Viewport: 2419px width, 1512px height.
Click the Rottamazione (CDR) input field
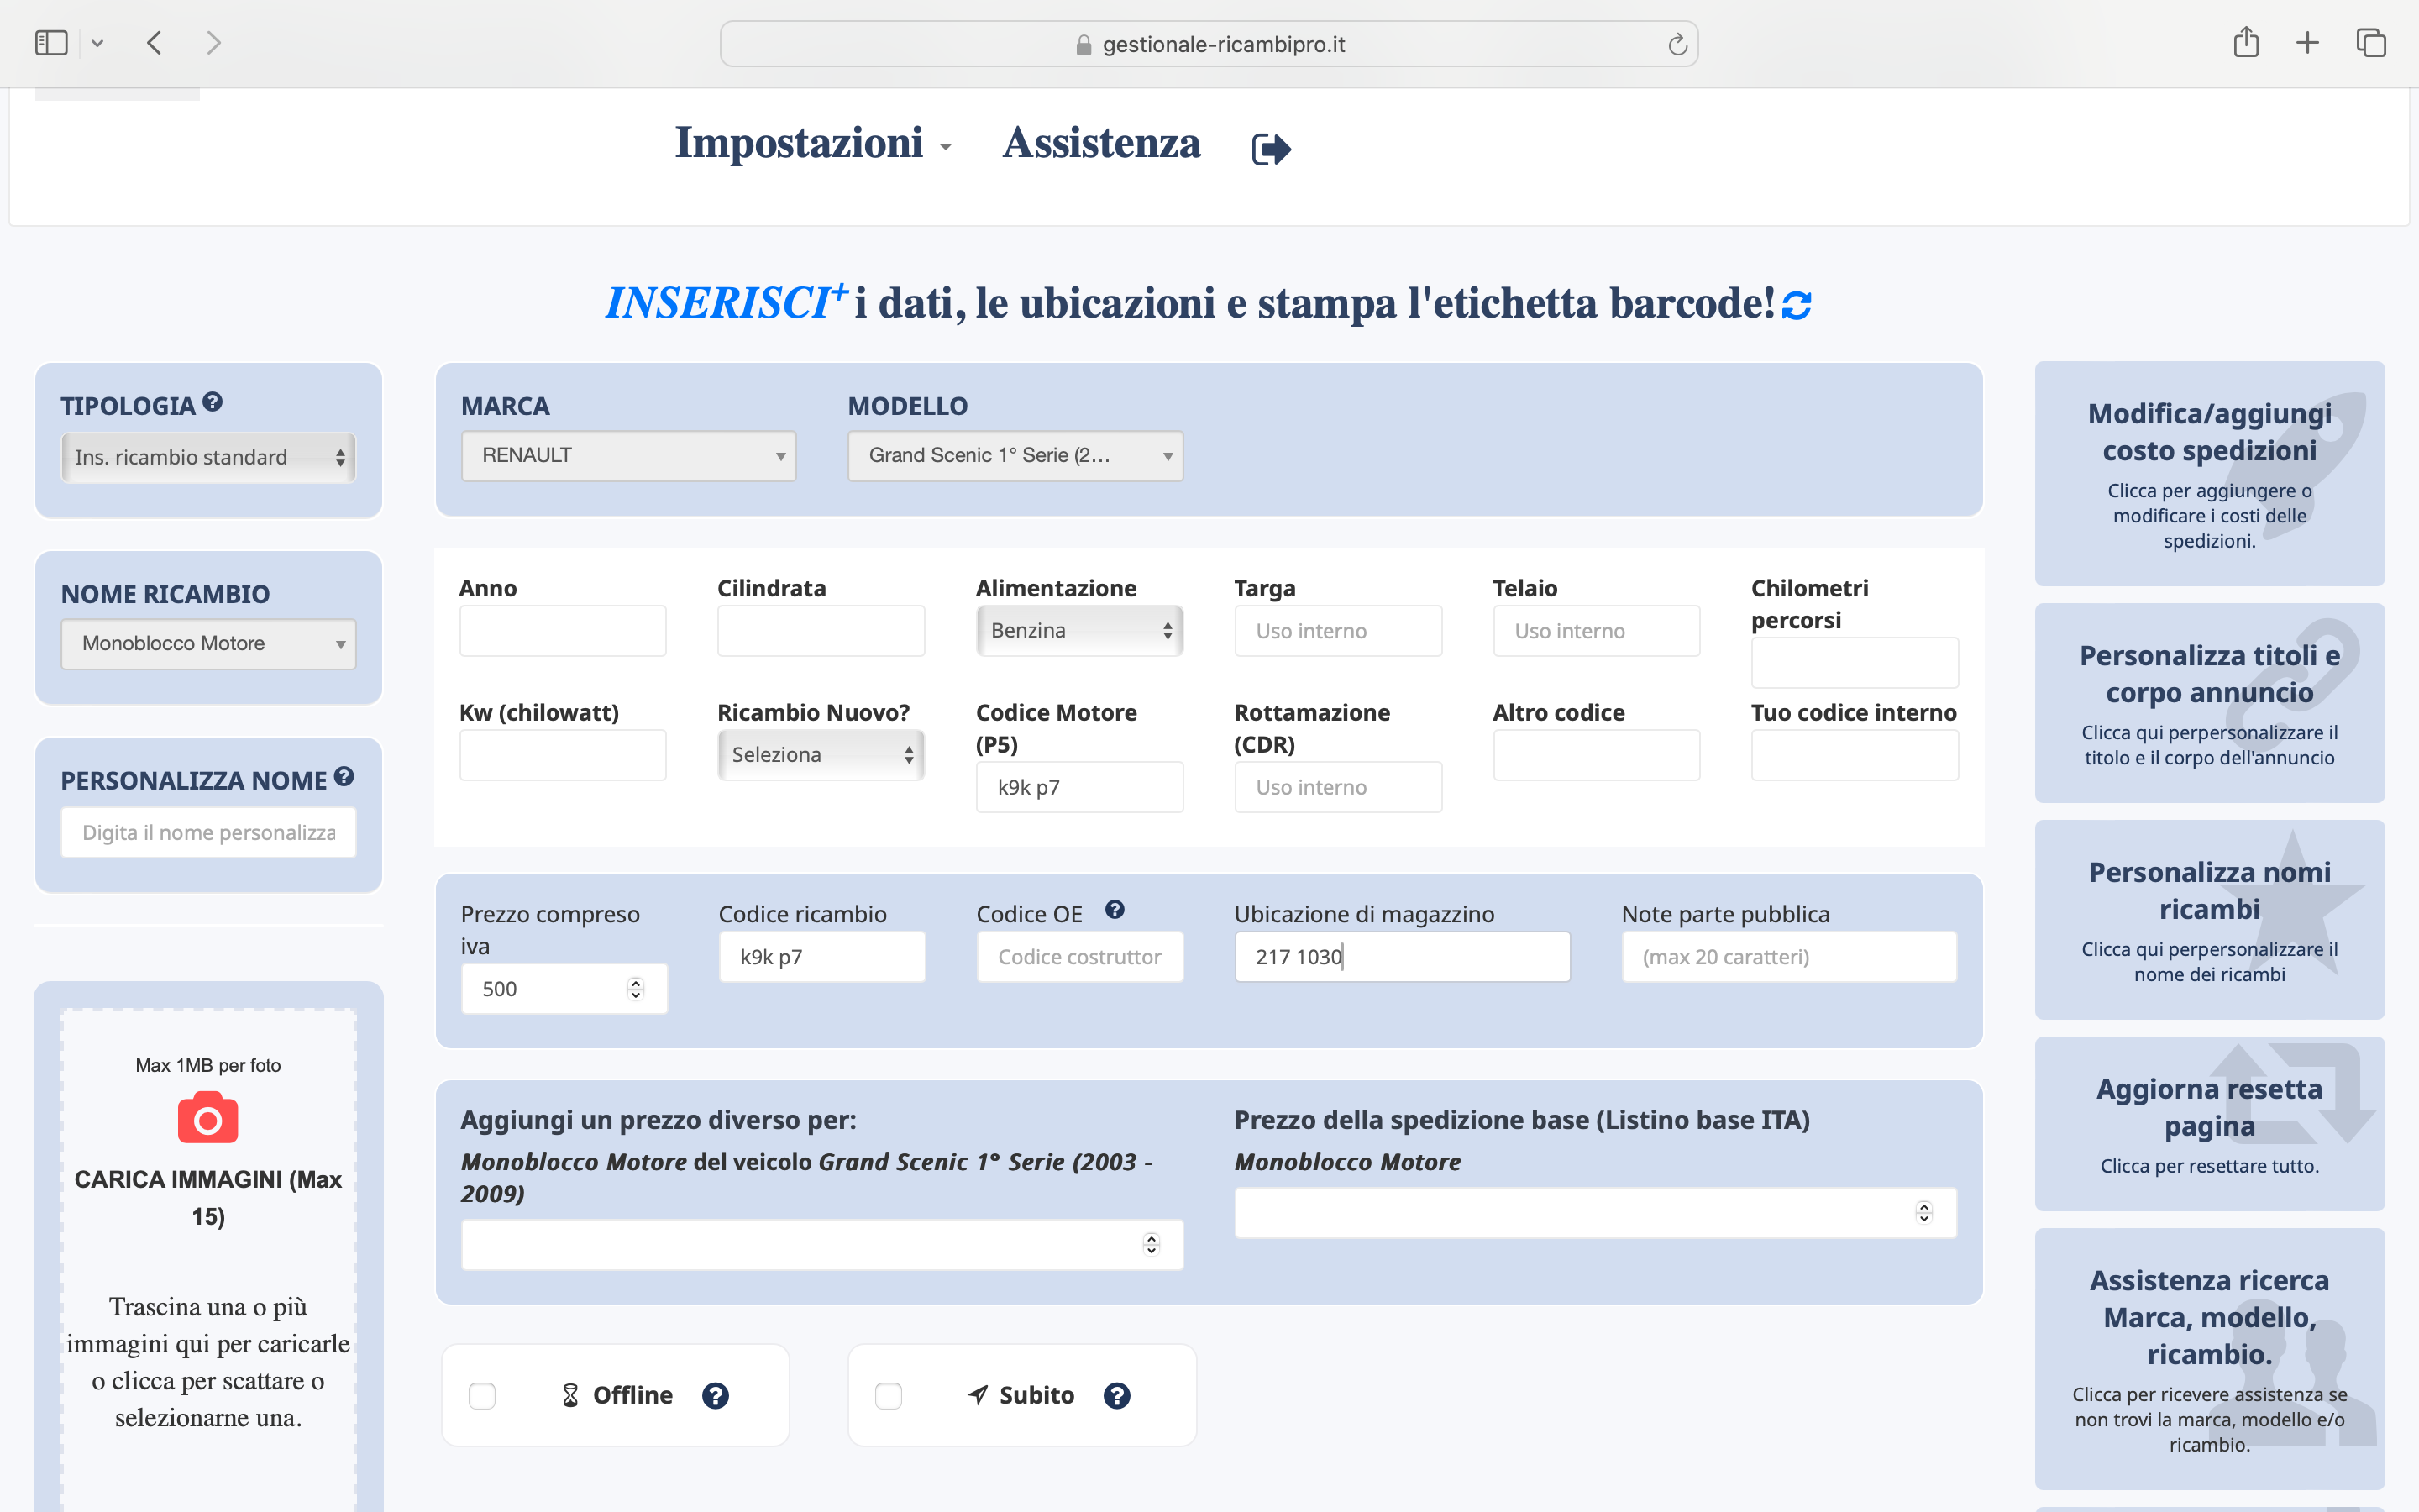tap(1337, 787)
